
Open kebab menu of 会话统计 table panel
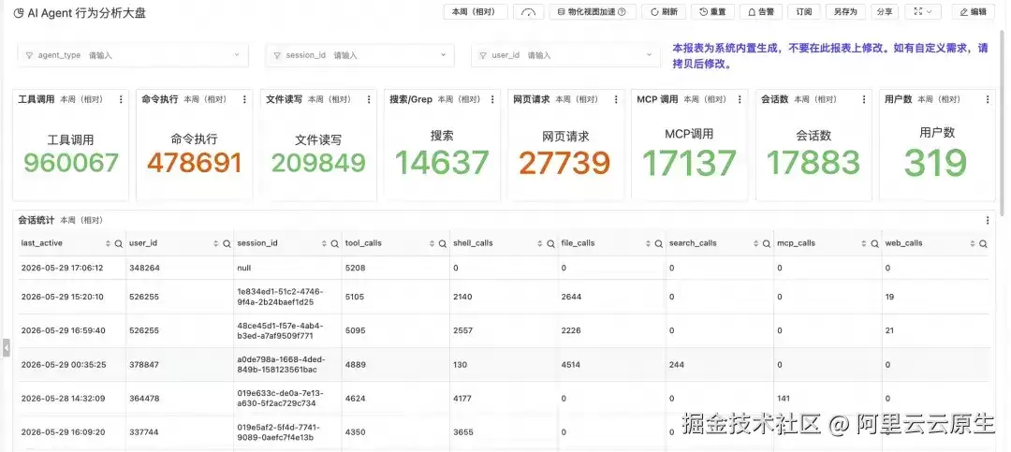(x=988, y=221)
